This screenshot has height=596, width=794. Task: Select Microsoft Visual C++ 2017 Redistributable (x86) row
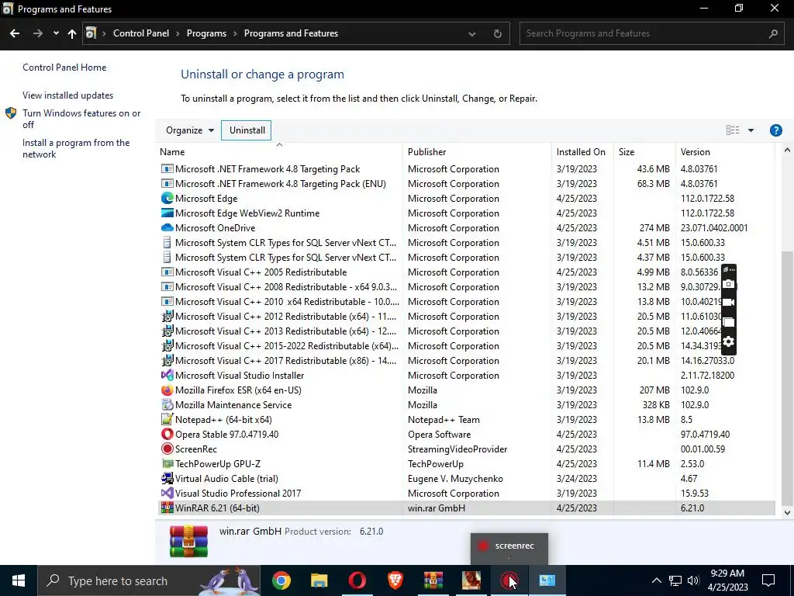[465, 361]
